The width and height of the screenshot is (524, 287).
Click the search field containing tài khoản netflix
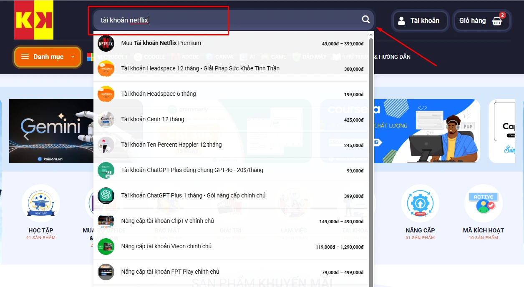pos(225,20)
